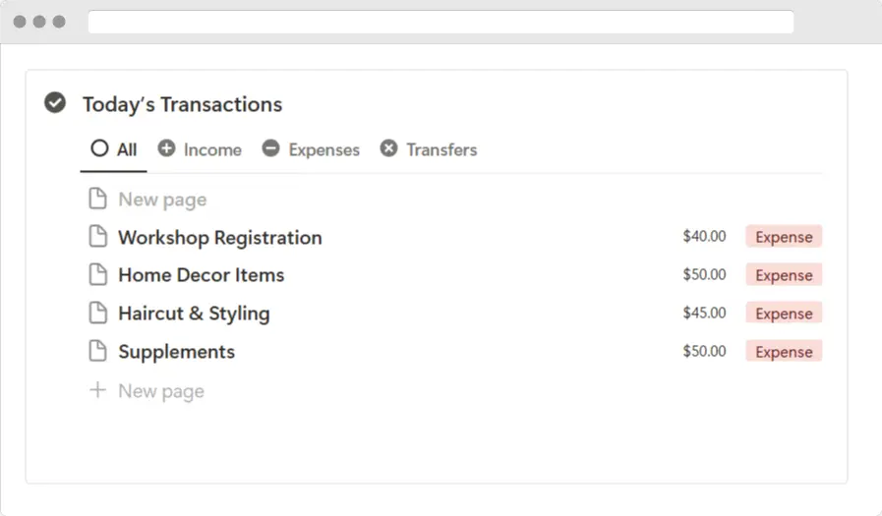This screenshot has width=882, height=516.
Task: Click the Expense tag on Home Decor Items
Action: [x=784, y=275]
